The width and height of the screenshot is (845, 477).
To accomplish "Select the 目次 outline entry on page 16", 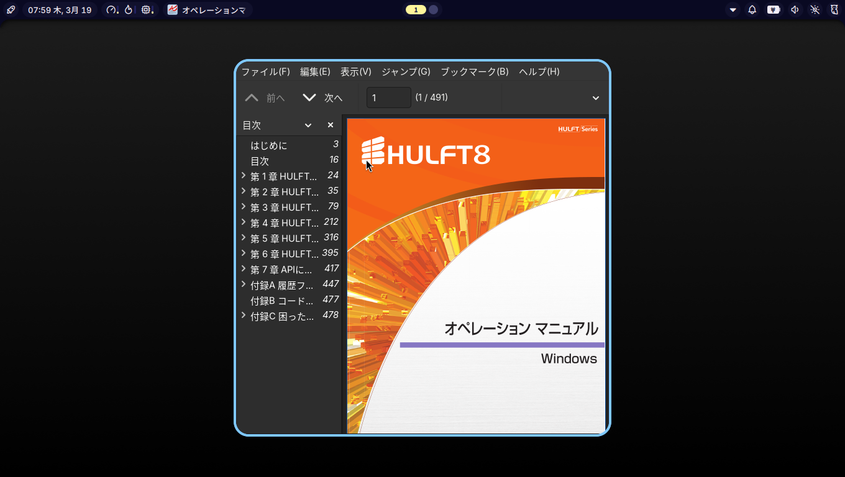I will point(290,161).
